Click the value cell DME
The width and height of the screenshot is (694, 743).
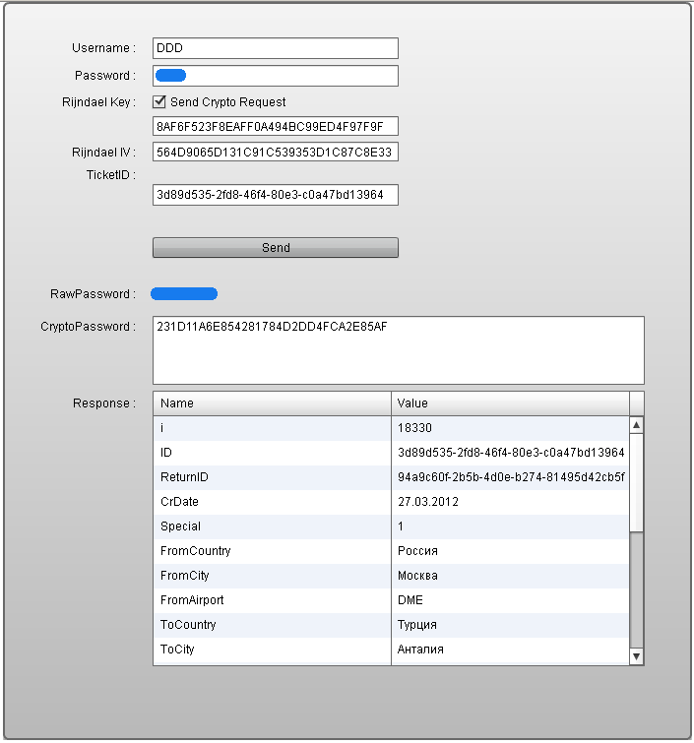coord(511,601)
